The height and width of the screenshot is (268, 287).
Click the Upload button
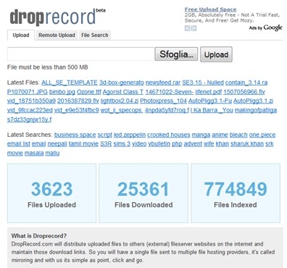pyautogui.click(x=216, y=54)
